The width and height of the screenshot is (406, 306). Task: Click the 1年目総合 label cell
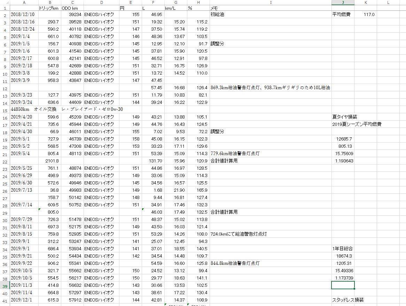pyautogui.click(x=343, y=248)
